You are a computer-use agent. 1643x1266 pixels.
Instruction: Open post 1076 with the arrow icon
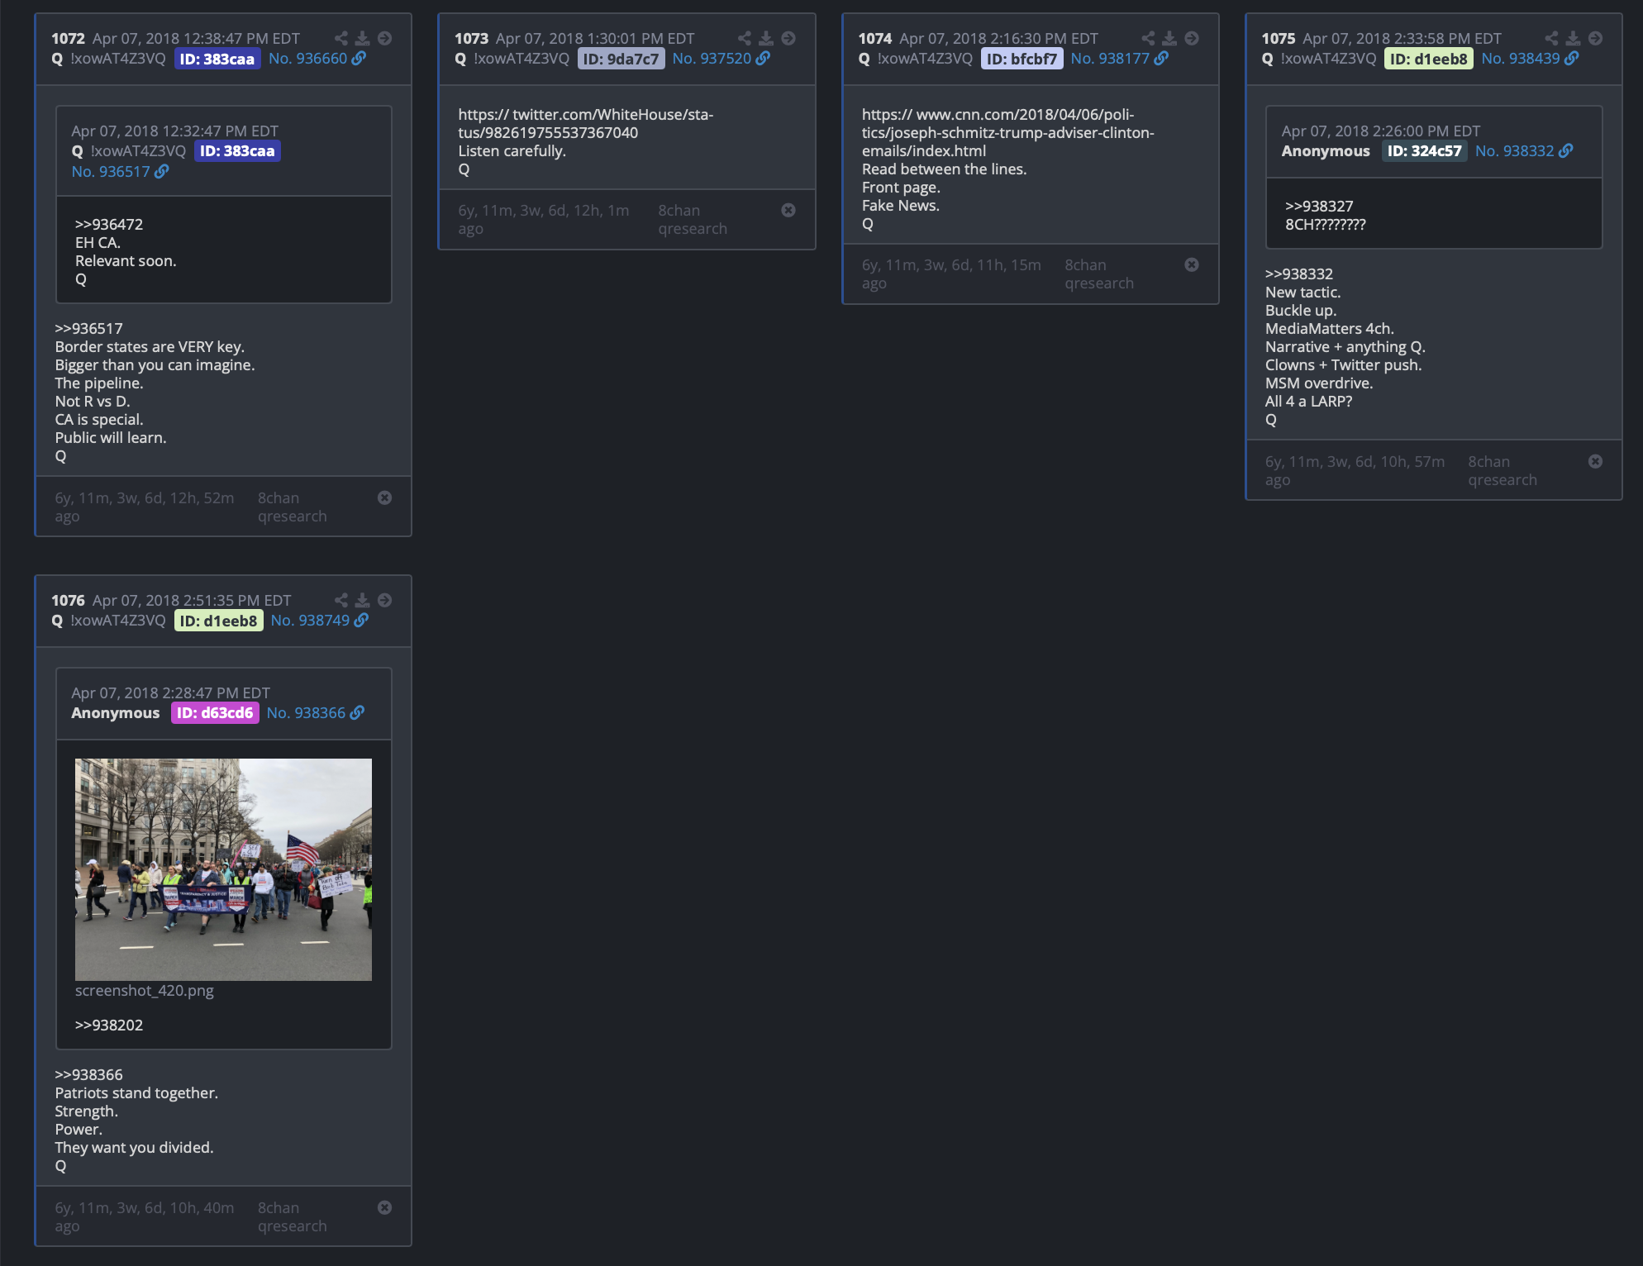(x=385, y=600)
